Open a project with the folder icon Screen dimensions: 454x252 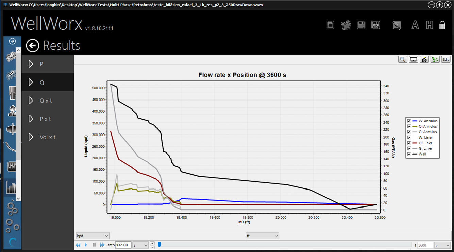pyautogui.click(x=346, y=25)
